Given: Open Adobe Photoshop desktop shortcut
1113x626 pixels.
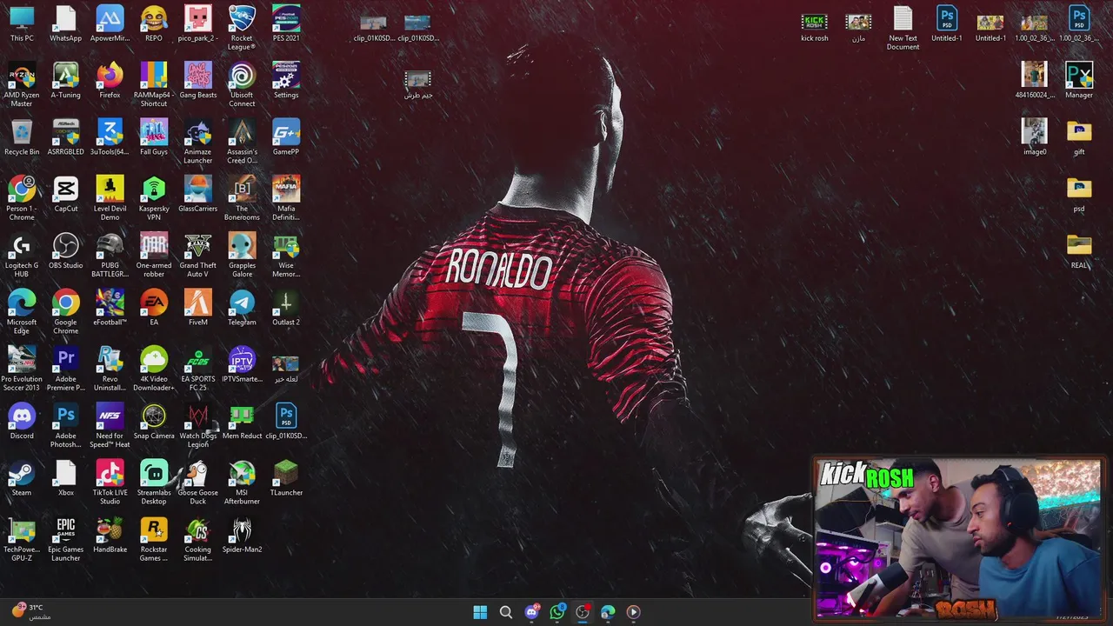Looking at the screenshot, I should [x=66, y=426].
